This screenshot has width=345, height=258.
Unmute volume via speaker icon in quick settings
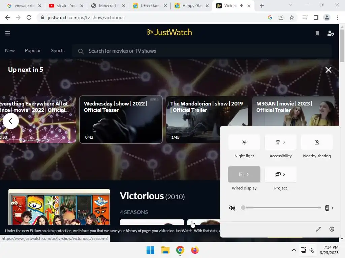click(232, 208)
